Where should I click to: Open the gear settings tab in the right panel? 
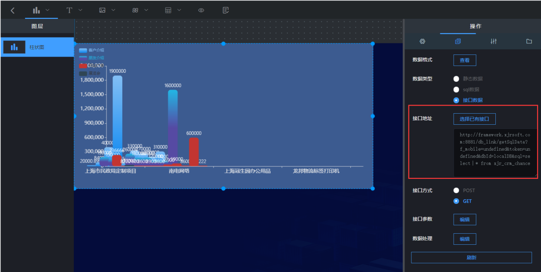coord(422,41)
